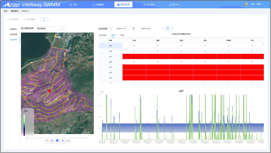Open the 基础数据 top navigation menu
This screenshot has height=153, width=271.
tap(99, 5)
